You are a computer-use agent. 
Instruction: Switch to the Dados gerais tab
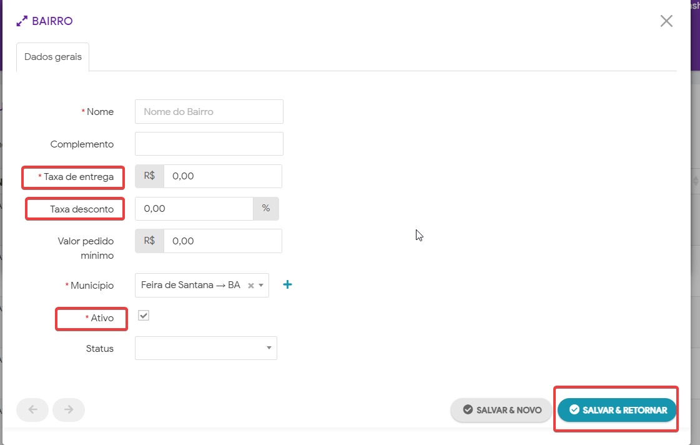[x=53, y=57]
